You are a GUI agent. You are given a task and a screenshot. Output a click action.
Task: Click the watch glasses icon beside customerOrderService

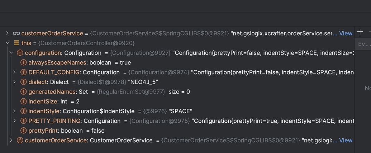(16, 33)
